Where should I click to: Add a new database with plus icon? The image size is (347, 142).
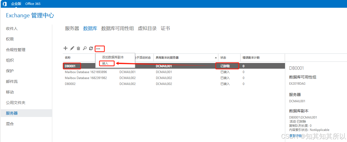coord(65,48)
